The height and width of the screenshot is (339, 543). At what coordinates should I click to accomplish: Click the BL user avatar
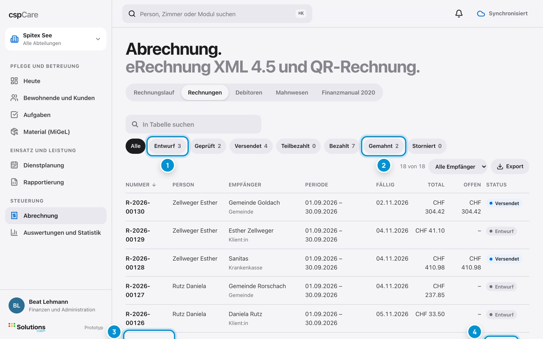point(17,305)
